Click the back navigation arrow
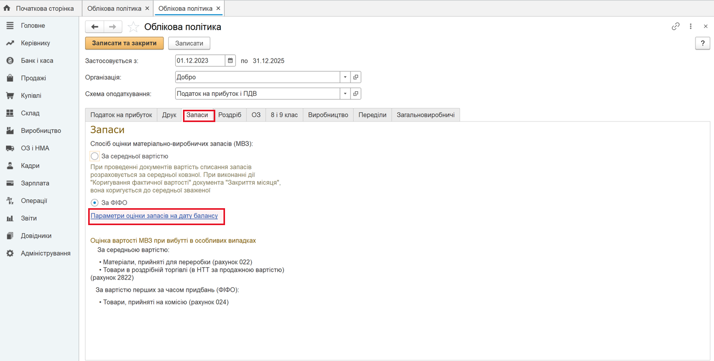Screen dimensions: 714x361 pyautogui.click(x=95, y=27)
